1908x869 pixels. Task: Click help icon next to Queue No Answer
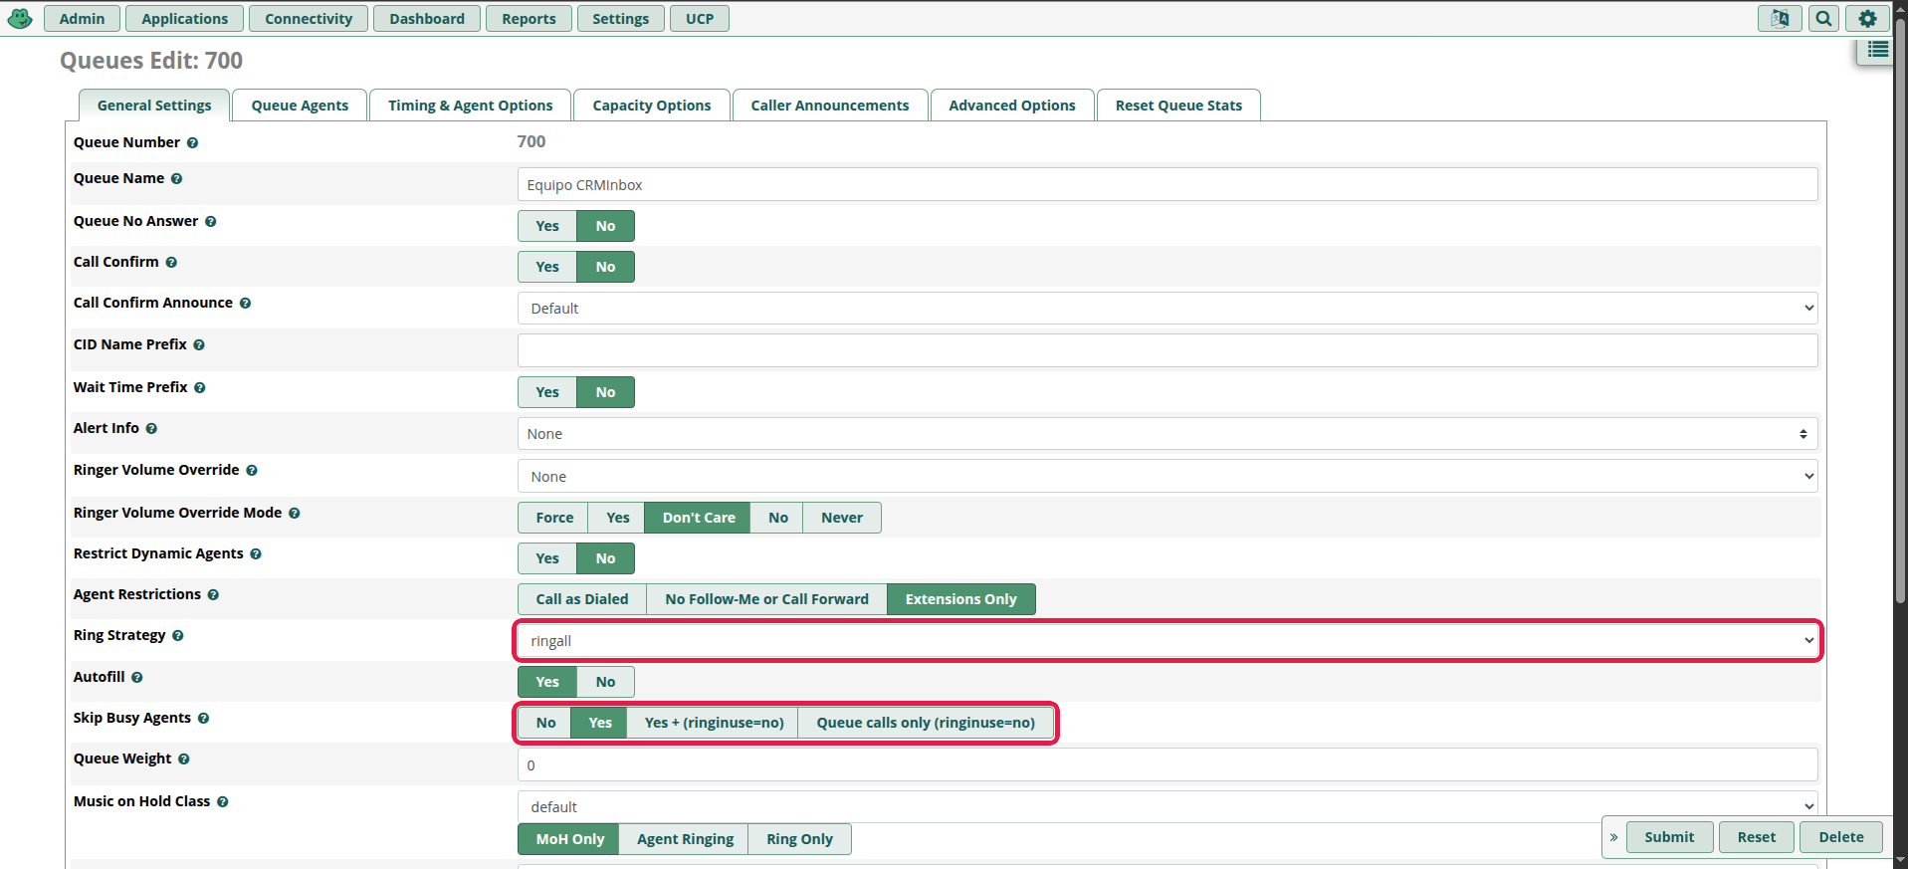click(x=210, y=222)
